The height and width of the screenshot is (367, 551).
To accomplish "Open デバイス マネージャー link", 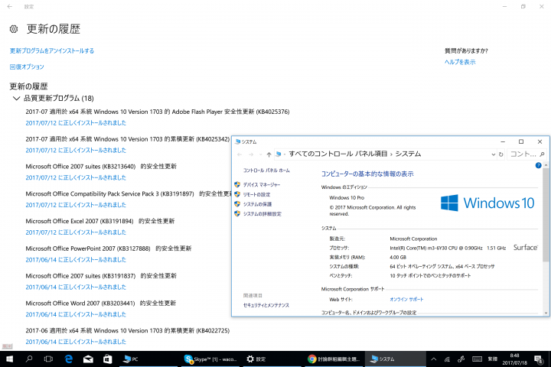I will (262, 185).
